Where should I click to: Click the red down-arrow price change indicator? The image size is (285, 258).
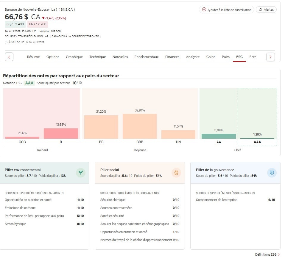(x=43, y=18)
